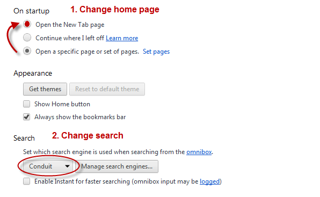Choose Continue where I left off option
This screenshot has height=197, width=320.
(27, 38)
